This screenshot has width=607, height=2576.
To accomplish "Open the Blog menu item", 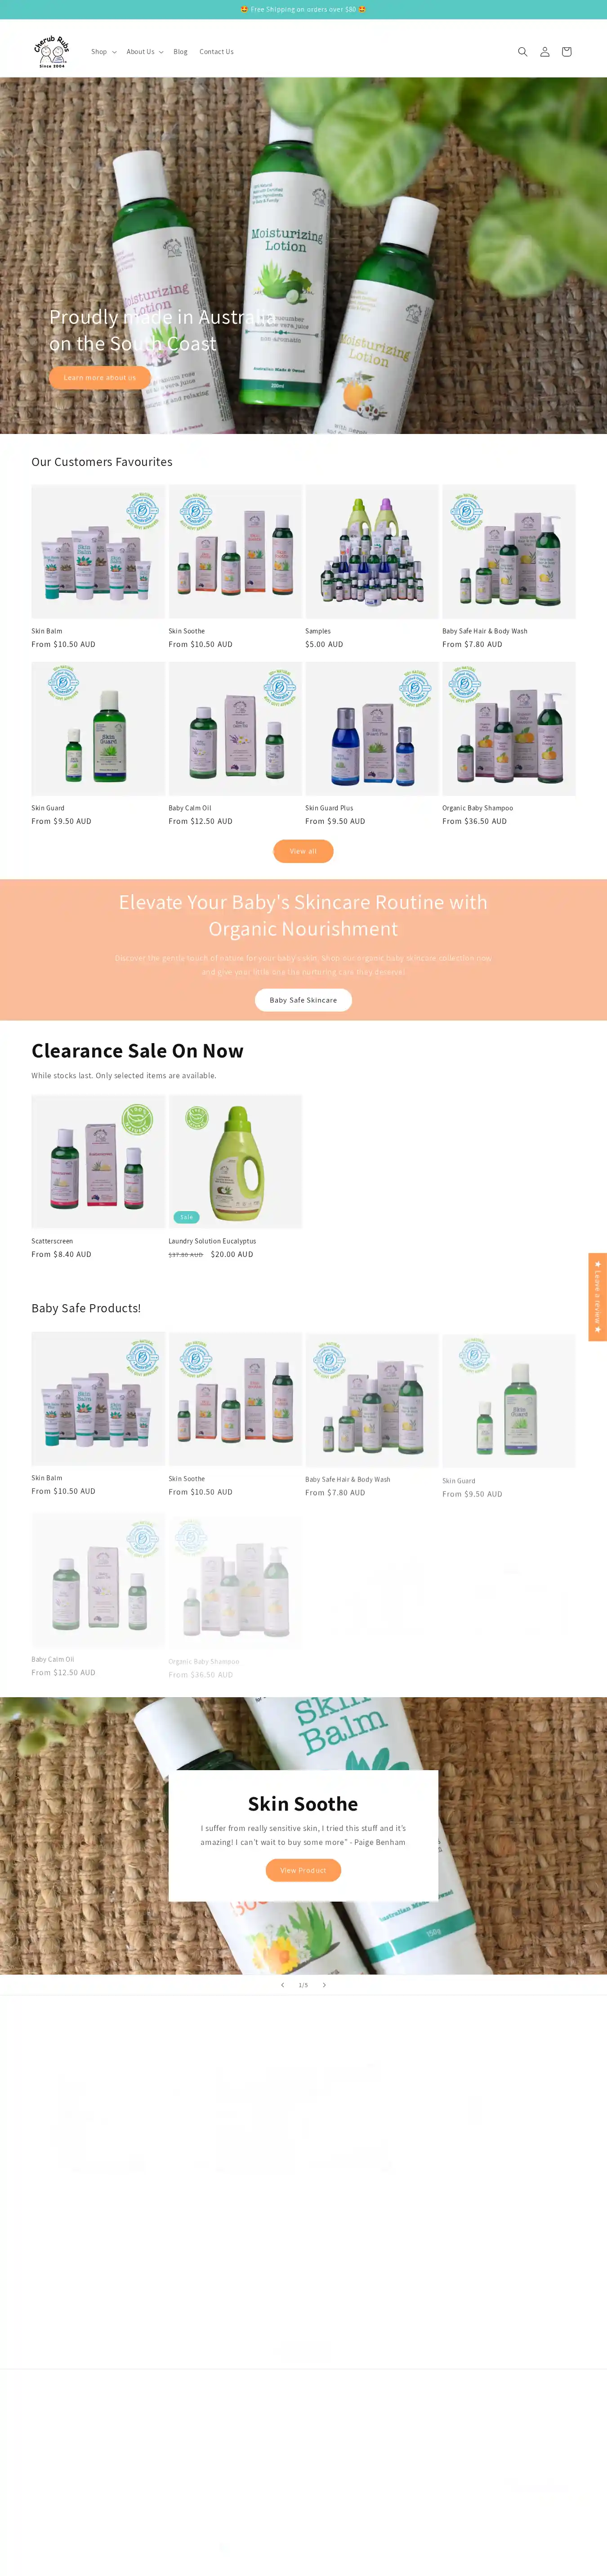I will 181,52.
